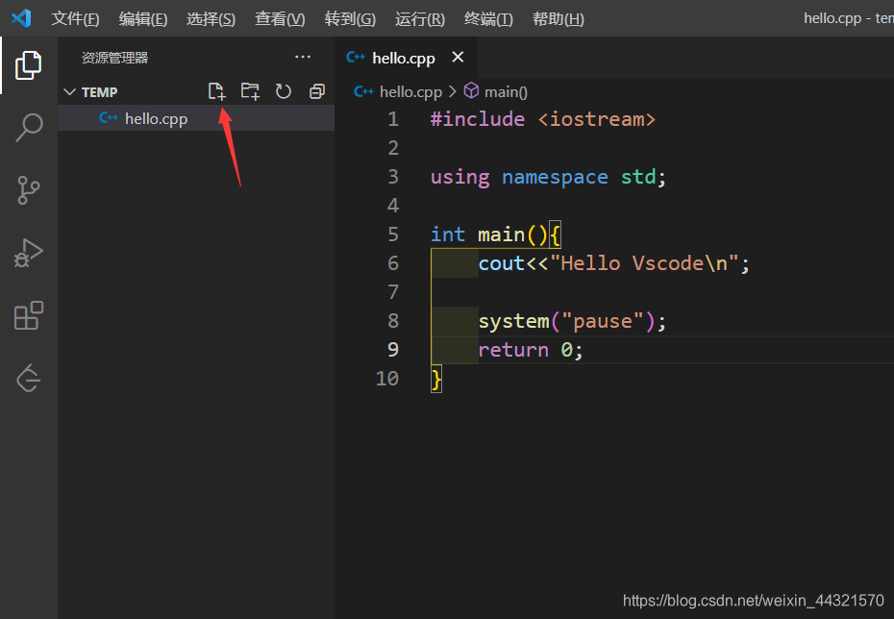Image resolution: width=894 pixels, height=619 pixels.
Task: Open the 文件(F) menu
Action: 75,19
